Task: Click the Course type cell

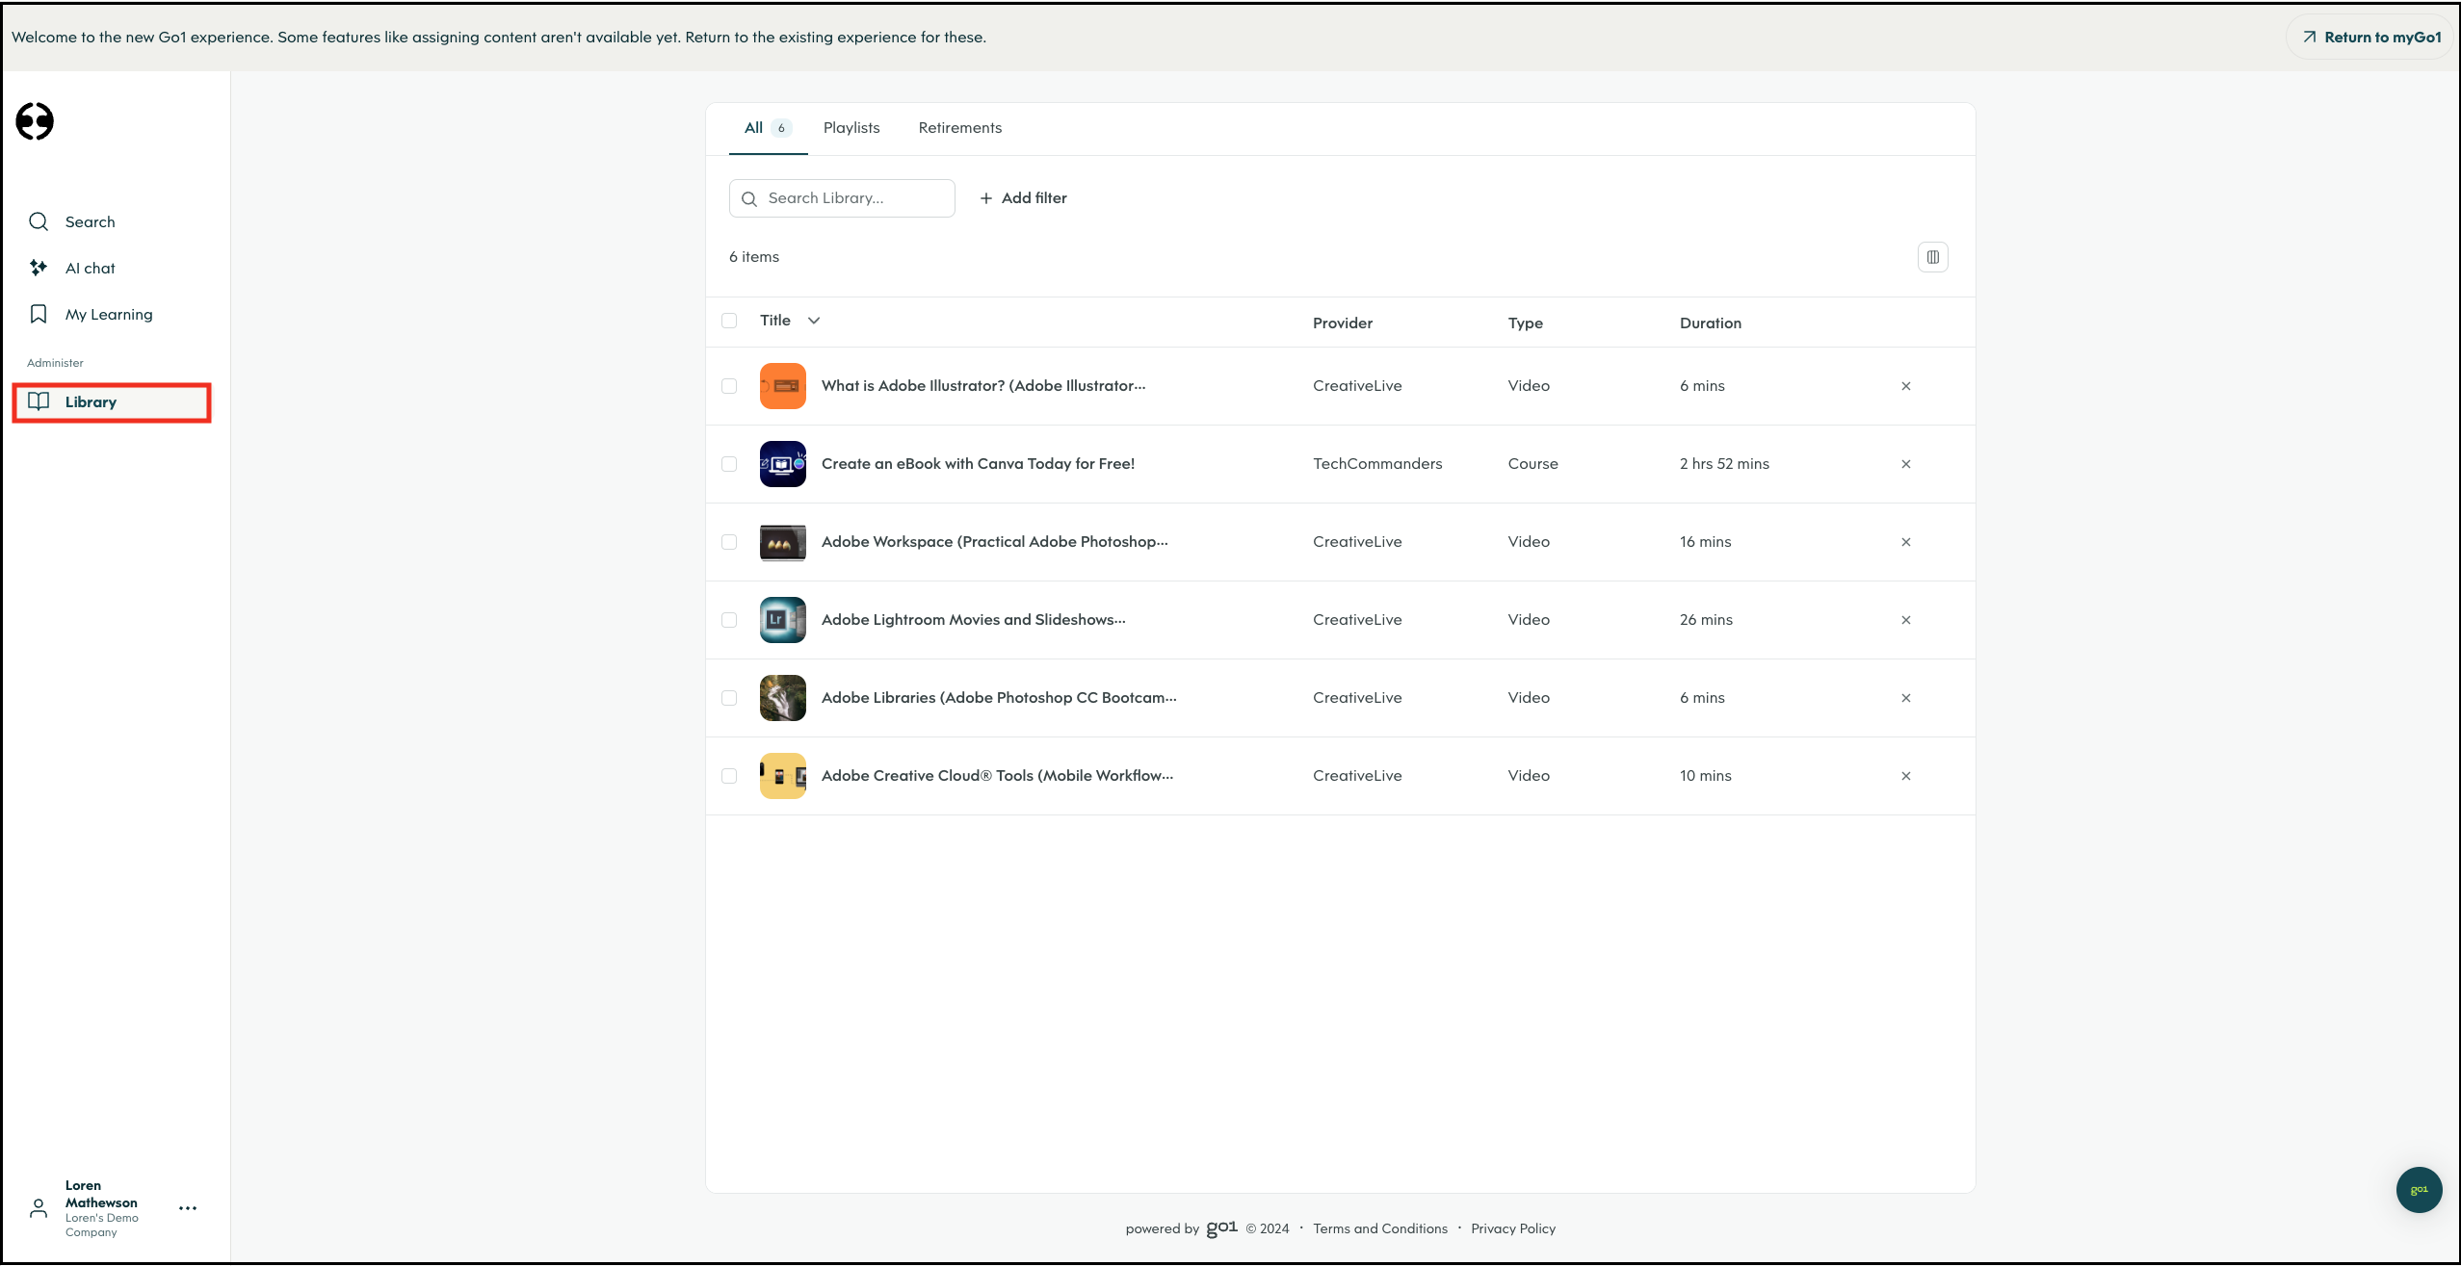Action: 1532,464
